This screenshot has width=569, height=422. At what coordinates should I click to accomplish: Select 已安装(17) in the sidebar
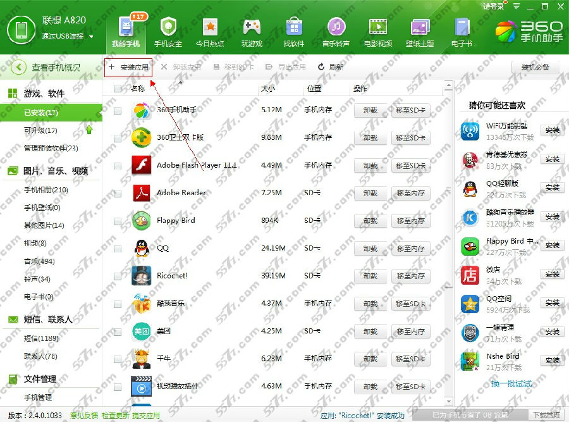tap(51, 113)
